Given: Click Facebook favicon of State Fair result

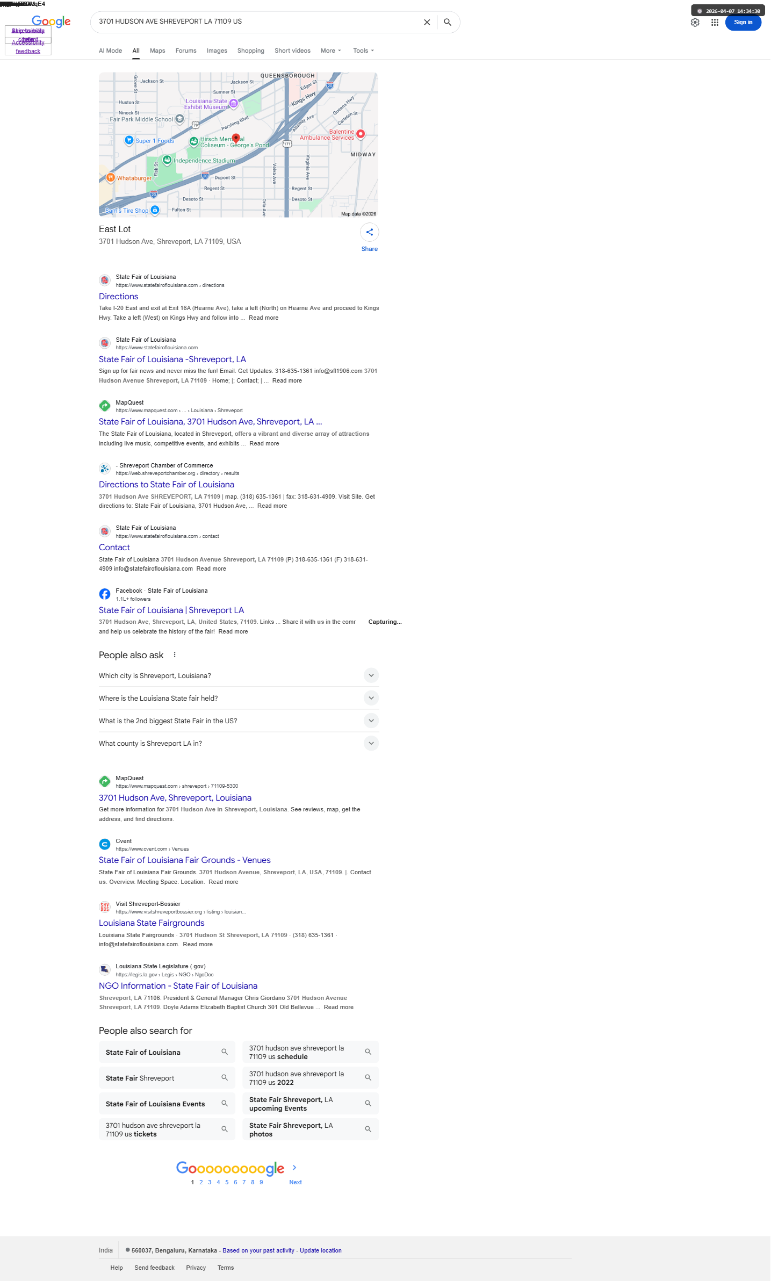Looking at the screenshot, I should click(x=105, y=594).
